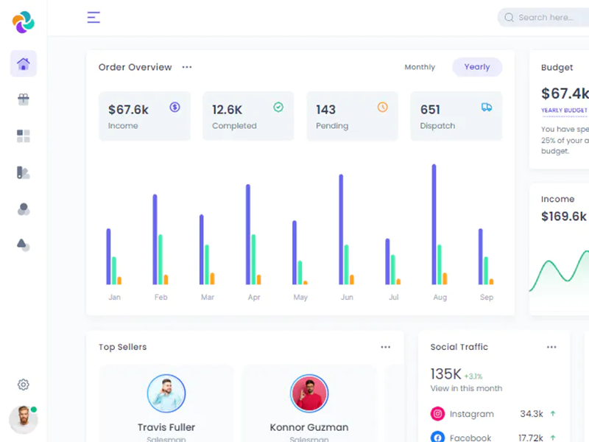This screenshot has width=589, height=442.
Task: Open Order Overview three-dot menu
Action: [187, 67]
